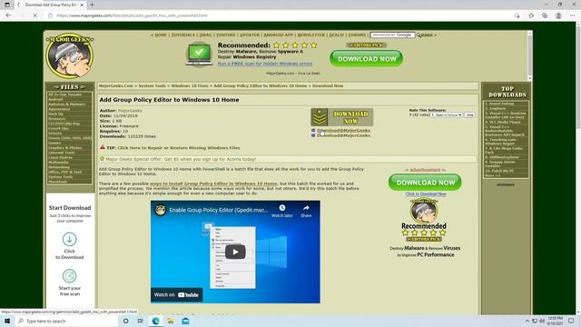Show hidden system tray icons
Viewport: 581px width, 327px height.
click(x=527, y=321)
